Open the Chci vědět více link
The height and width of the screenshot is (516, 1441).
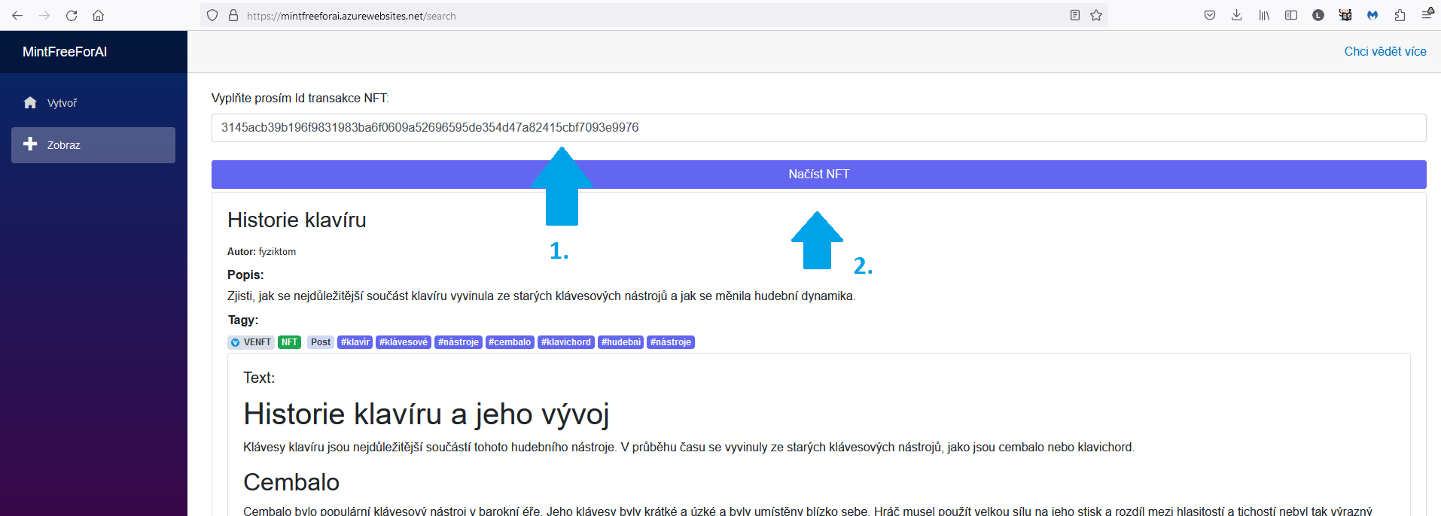click(x=1385, y=51)
